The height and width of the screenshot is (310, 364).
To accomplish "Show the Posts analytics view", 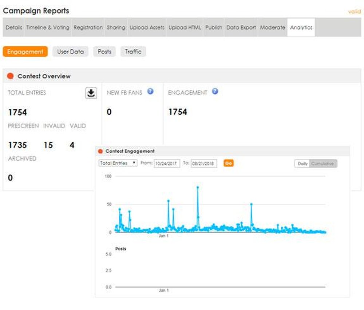I will point(104,52).
